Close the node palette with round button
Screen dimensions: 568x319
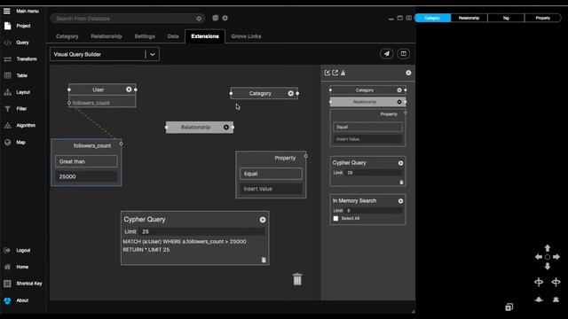coord(408,73)
